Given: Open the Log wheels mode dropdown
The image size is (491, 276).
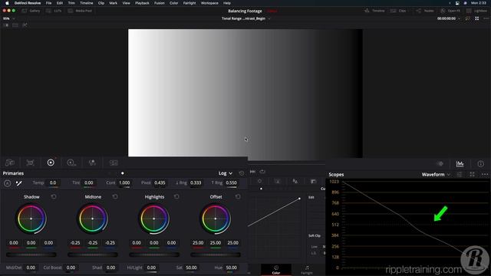Looking at the screenshot, I should click(226, 173).
